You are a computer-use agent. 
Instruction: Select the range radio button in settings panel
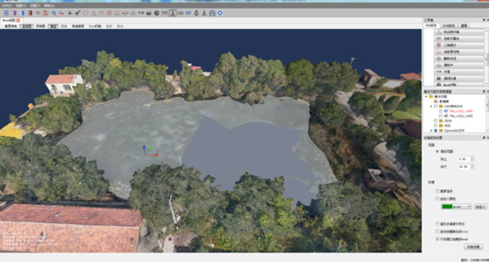coord(438,151)
